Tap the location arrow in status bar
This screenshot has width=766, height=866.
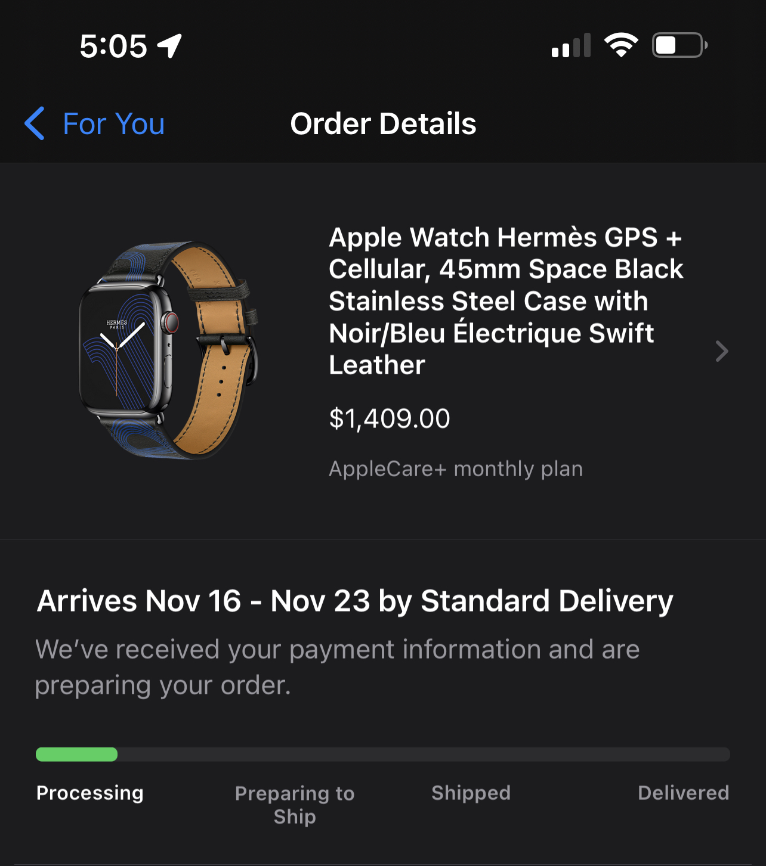(169, 45)
